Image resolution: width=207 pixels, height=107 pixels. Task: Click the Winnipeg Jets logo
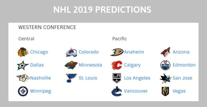coord(23,91)
